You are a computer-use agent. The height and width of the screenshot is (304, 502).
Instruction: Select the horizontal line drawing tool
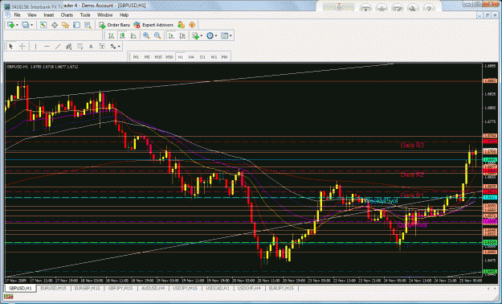tap(47, 47)
